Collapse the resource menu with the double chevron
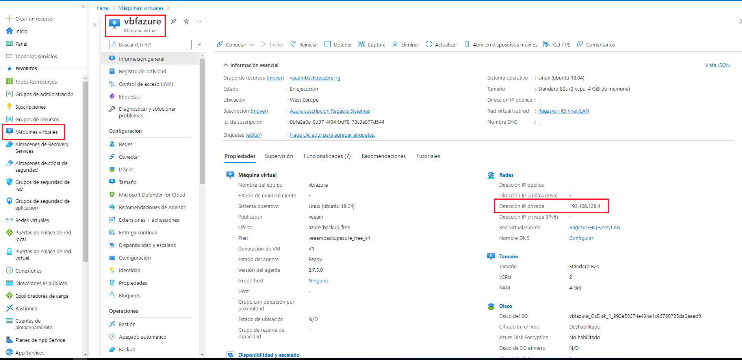The height and width of the screenshot is (360, 742). (x=199, y=45)
